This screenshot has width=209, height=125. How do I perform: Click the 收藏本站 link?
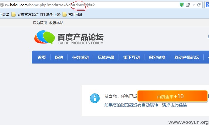pyautogui.click(x=56, y=23)
